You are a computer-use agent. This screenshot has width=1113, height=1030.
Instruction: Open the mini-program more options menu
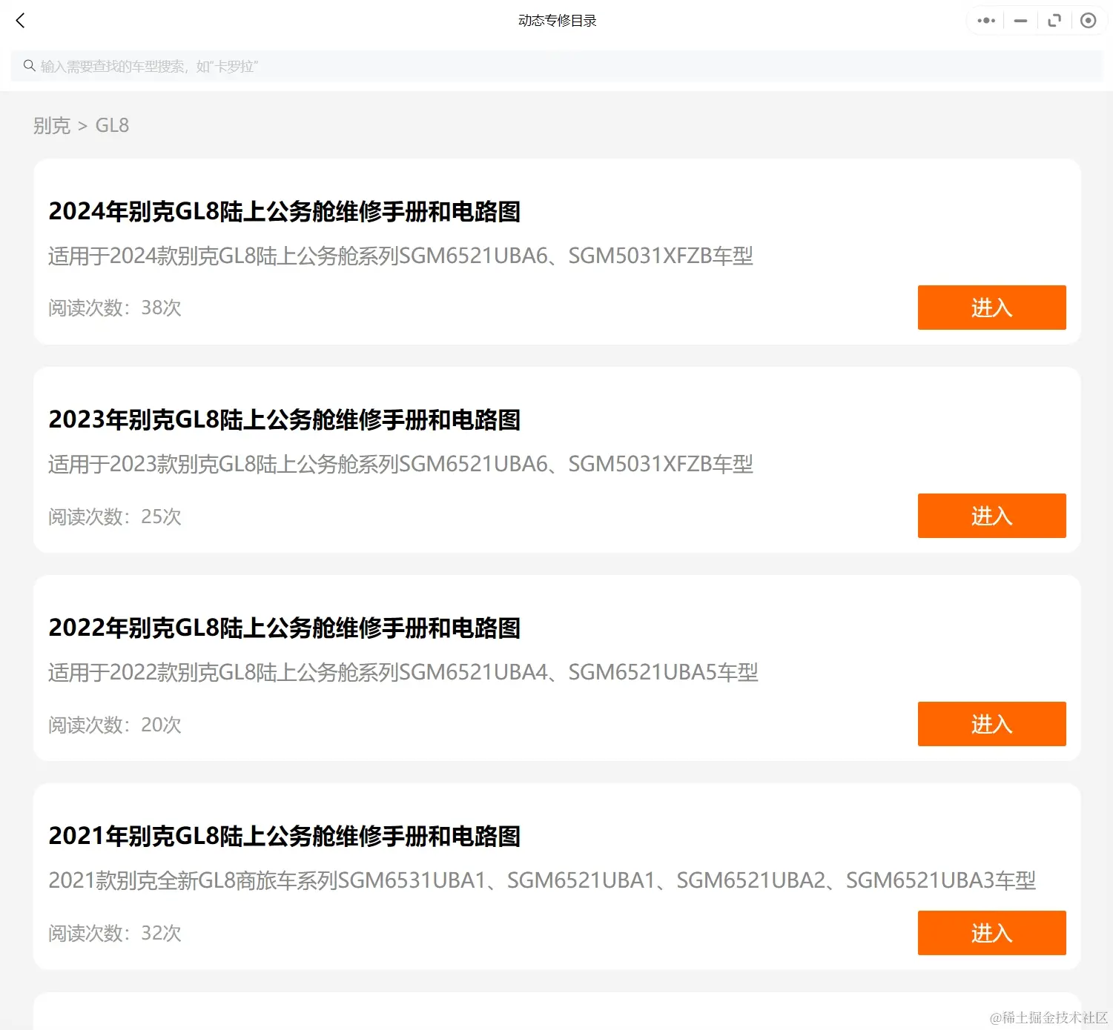(x=985, y=20)
